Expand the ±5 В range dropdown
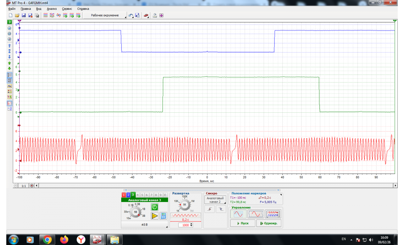404x245 pixels. coord(144,224)
